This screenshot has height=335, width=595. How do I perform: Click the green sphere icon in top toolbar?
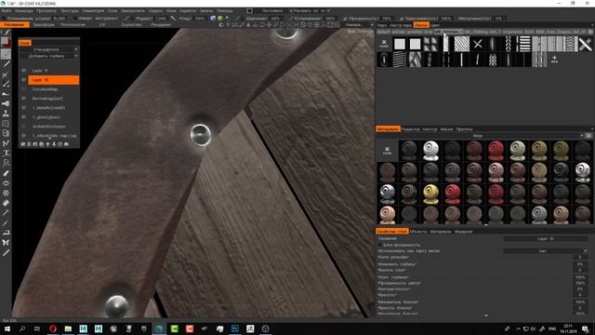click(220, 19)
